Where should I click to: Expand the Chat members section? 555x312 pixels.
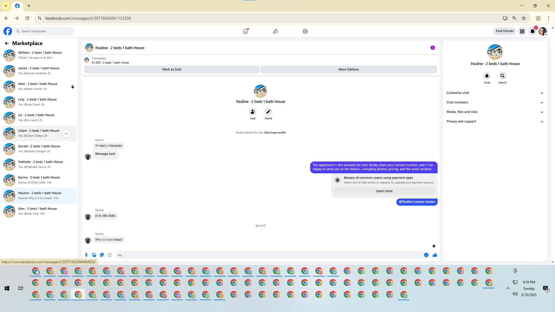[x=495, y=103]
